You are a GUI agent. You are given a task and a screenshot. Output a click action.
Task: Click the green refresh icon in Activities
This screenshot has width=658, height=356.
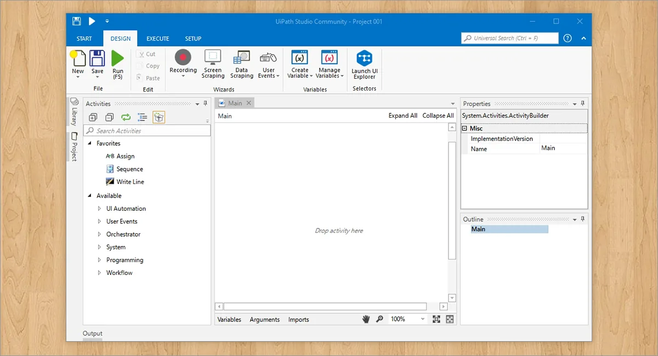[126, 117]
